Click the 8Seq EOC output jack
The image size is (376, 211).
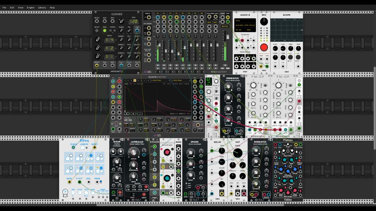(88, 182)
